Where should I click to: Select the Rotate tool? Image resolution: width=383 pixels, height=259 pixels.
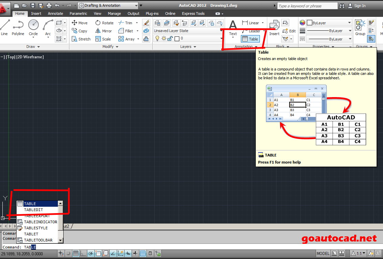105,23
